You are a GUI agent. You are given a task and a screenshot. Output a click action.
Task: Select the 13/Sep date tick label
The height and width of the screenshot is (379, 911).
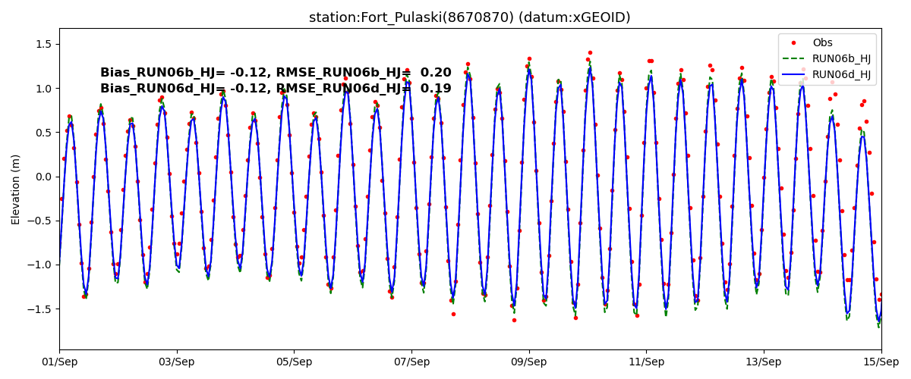pos(763,362)
